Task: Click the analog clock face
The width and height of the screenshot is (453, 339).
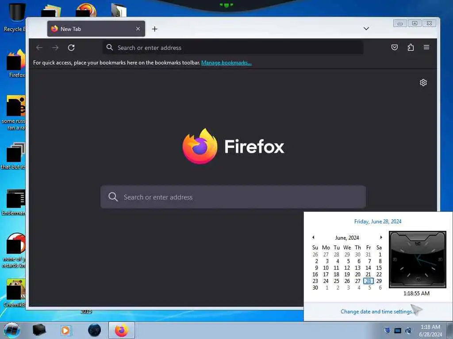Action: (418, 260)
